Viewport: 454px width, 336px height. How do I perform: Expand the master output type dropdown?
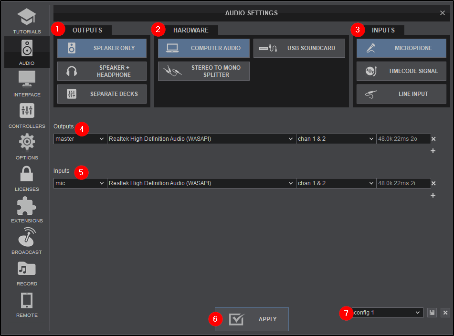click(x=80, y=139)
